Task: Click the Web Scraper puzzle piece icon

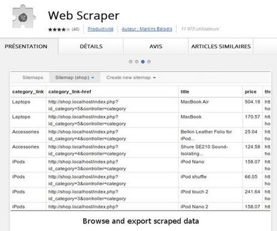Action: (x=23, y=16)
